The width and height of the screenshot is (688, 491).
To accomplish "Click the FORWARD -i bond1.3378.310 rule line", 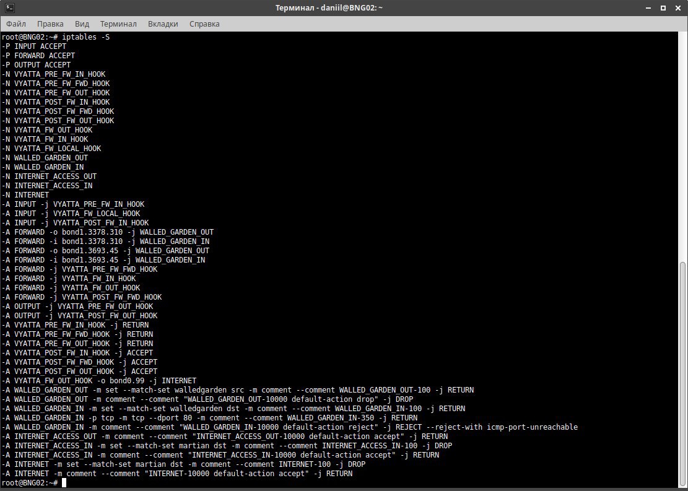I will pyautogui.click(x=105, y=241).
